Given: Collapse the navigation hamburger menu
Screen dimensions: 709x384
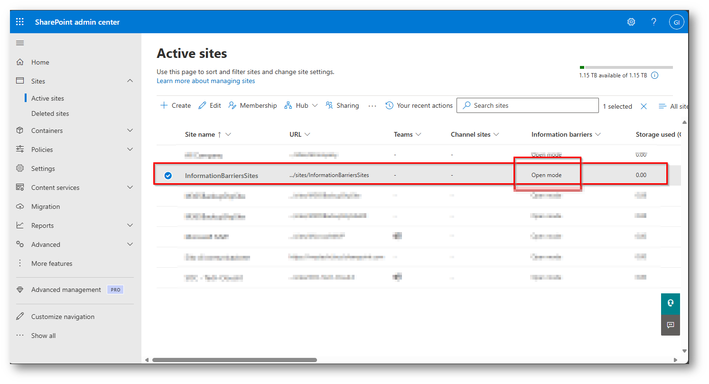Looking at the screenshot, I should click(x=20, y=43).
